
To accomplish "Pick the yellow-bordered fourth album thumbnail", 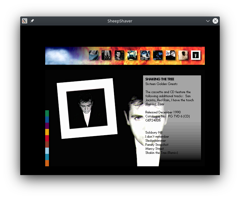I will tap(132, 55).
